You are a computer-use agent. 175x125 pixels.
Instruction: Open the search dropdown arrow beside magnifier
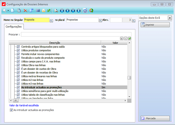pos(8,11)
